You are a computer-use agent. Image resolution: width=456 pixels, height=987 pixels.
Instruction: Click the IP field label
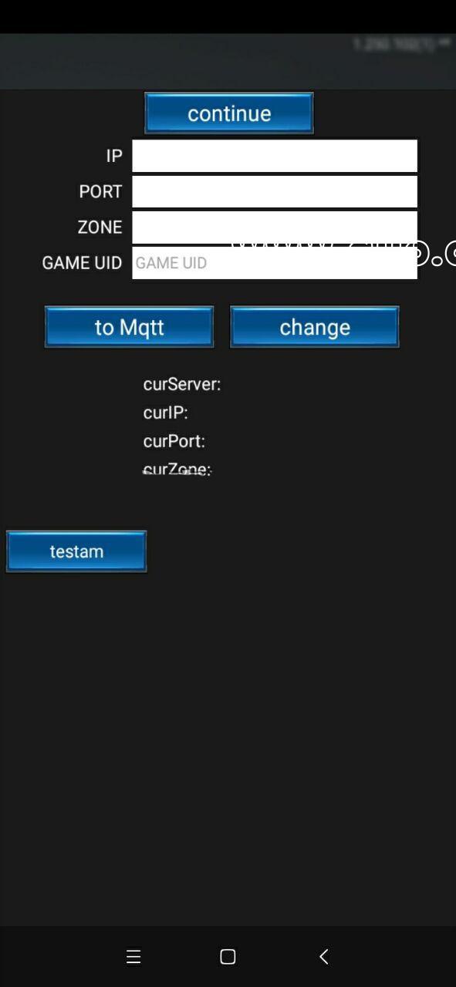(114, 156)
